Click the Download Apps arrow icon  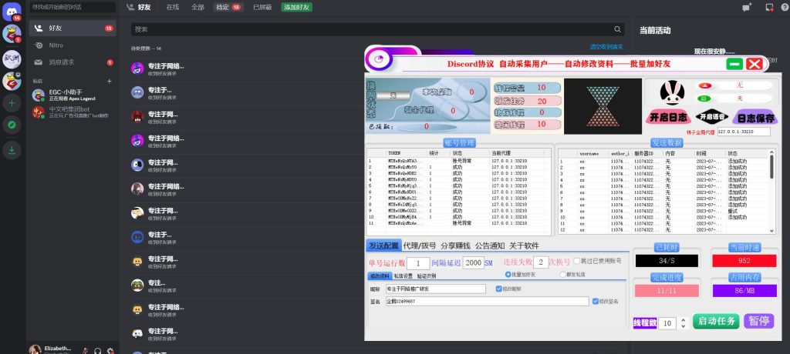pyautogui.click(x=12, y=150)
